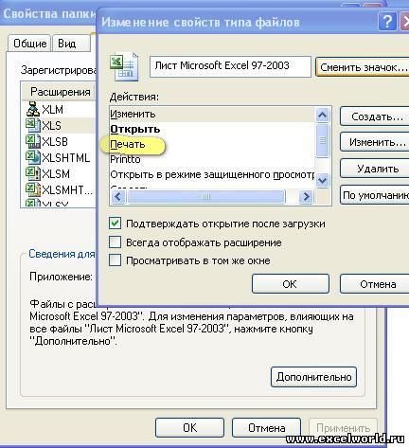Click the XLS file type icon
Image resolution: width=409 pixels, height=448 pixels.
coord(33,125)
